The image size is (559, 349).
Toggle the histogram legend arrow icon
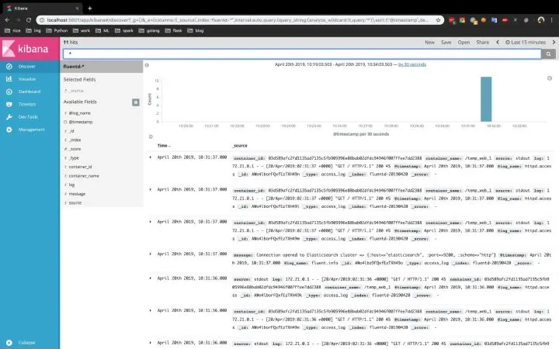550,78
